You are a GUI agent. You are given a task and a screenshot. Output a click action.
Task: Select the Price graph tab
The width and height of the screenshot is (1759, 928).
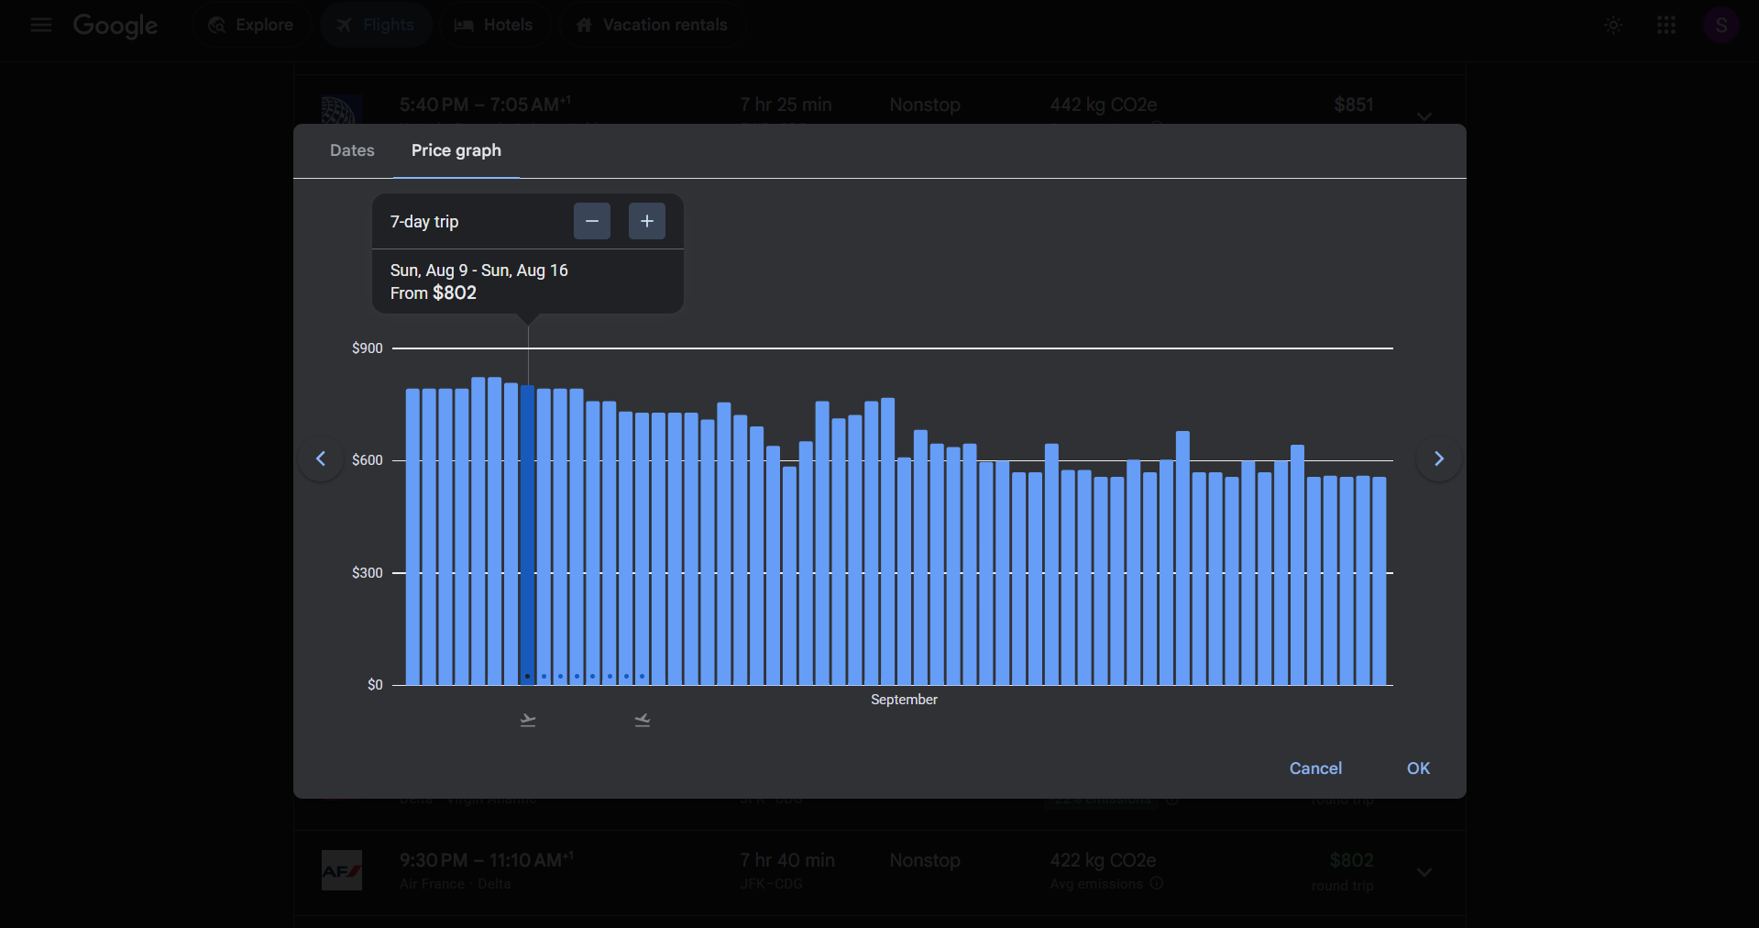click(x=456, y=150)
